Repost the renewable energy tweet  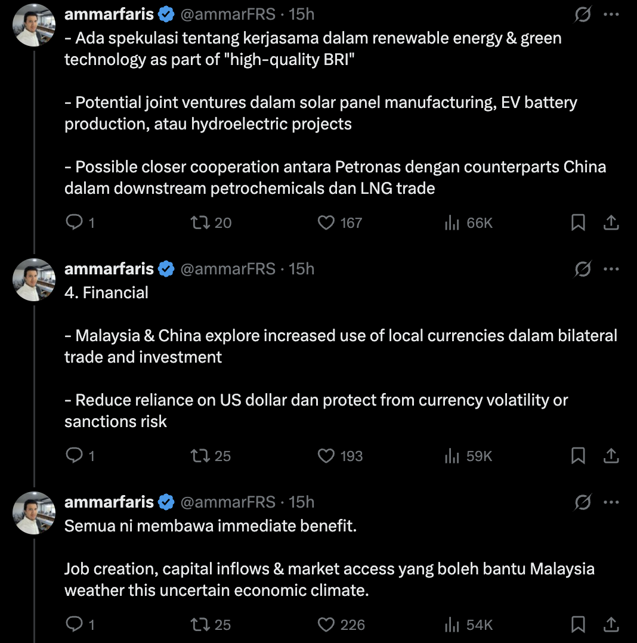click(198, 223)
